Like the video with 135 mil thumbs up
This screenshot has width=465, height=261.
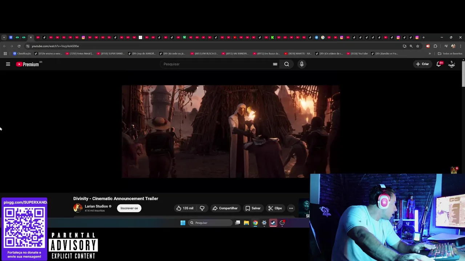[x=185, y=208]
